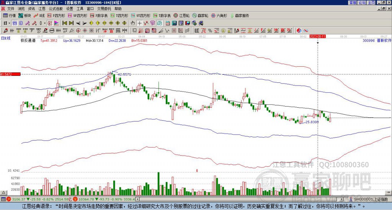Select the Gann fan lines tool
Viewport: 392px width, 210px height.
coord(141,31)
